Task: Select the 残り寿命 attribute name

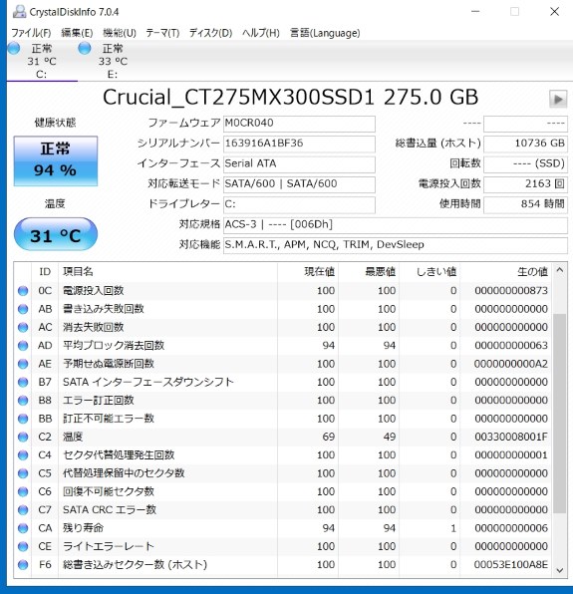Action: (x=83, y=528)
